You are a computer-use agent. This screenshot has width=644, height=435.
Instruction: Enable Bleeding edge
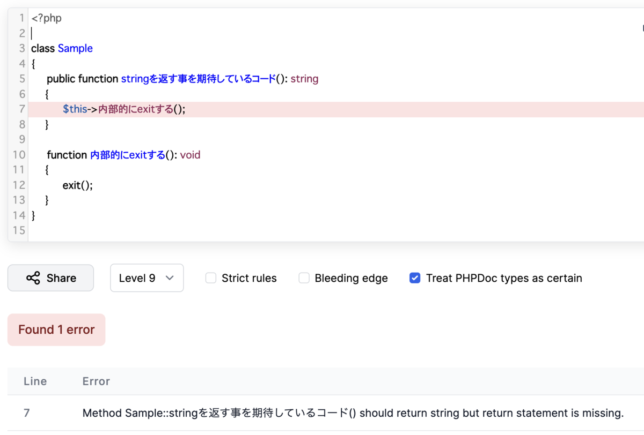click(304, 277)
